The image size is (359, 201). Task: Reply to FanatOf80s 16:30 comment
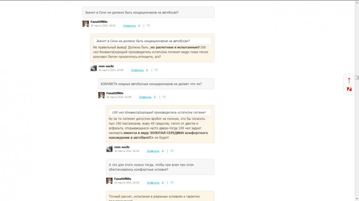153,182
